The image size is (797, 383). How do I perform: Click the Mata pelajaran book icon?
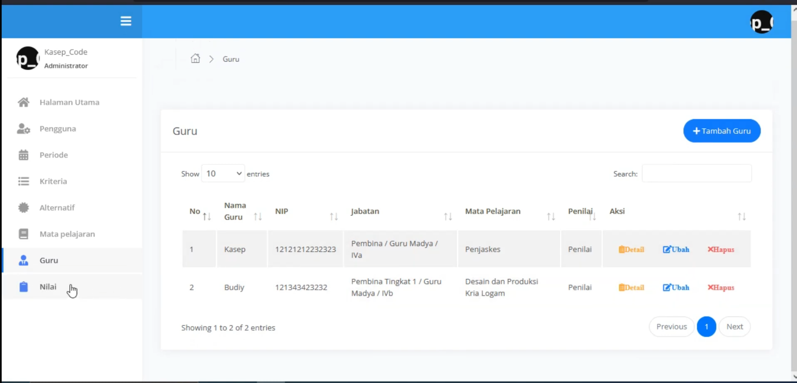(23, 234)
